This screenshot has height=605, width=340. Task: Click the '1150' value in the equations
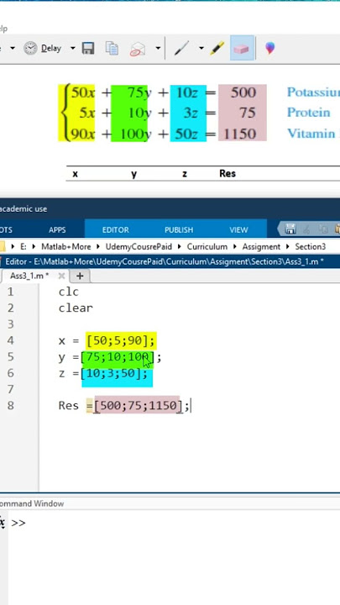(241, 134)
